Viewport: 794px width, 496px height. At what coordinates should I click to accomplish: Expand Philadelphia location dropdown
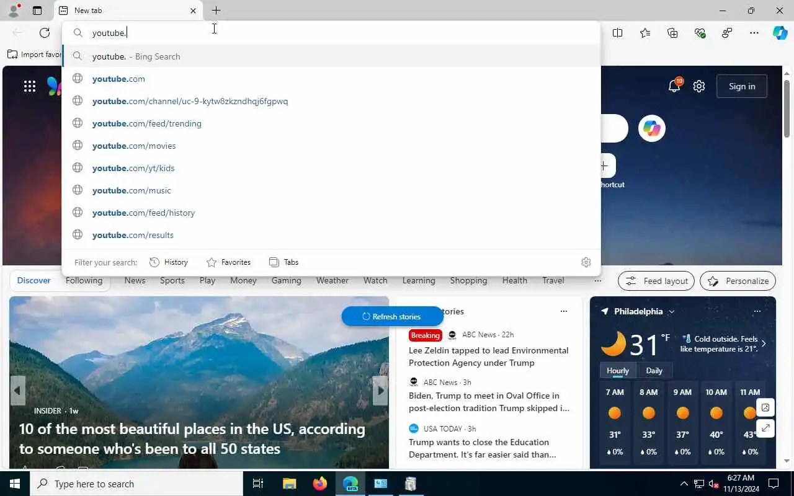672,312
